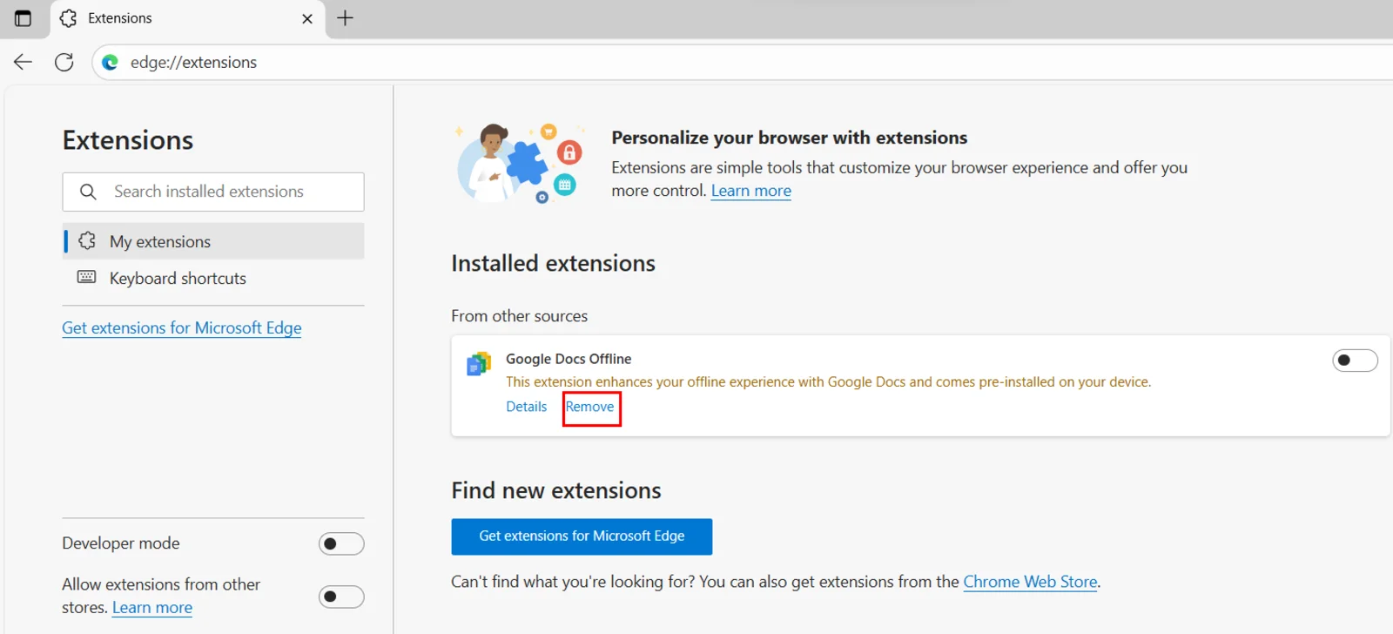The height and width of the screenshot is (634, 1393).
Task: Click Learn more about other stores
Action: coord(152,608)
